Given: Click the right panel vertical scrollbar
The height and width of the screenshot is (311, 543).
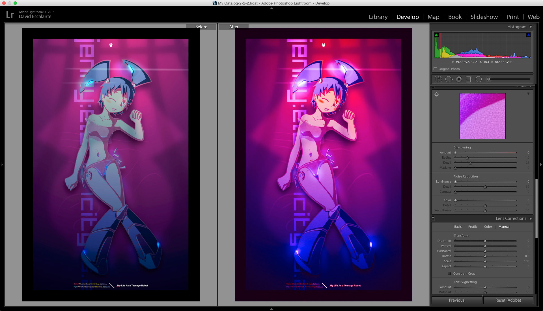Looking at the screenshot, I should (536, 209).
